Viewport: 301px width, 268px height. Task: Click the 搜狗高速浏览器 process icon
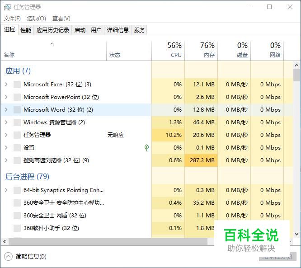click(x=17, y=160)
